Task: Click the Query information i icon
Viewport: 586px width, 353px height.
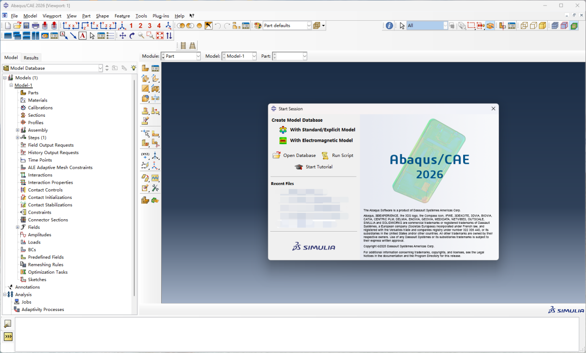Action: point(389,26)
